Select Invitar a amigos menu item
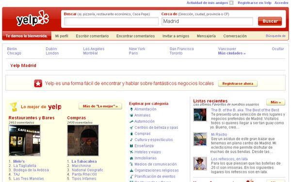This screenshot has width=291, height=182. point(176,36)
